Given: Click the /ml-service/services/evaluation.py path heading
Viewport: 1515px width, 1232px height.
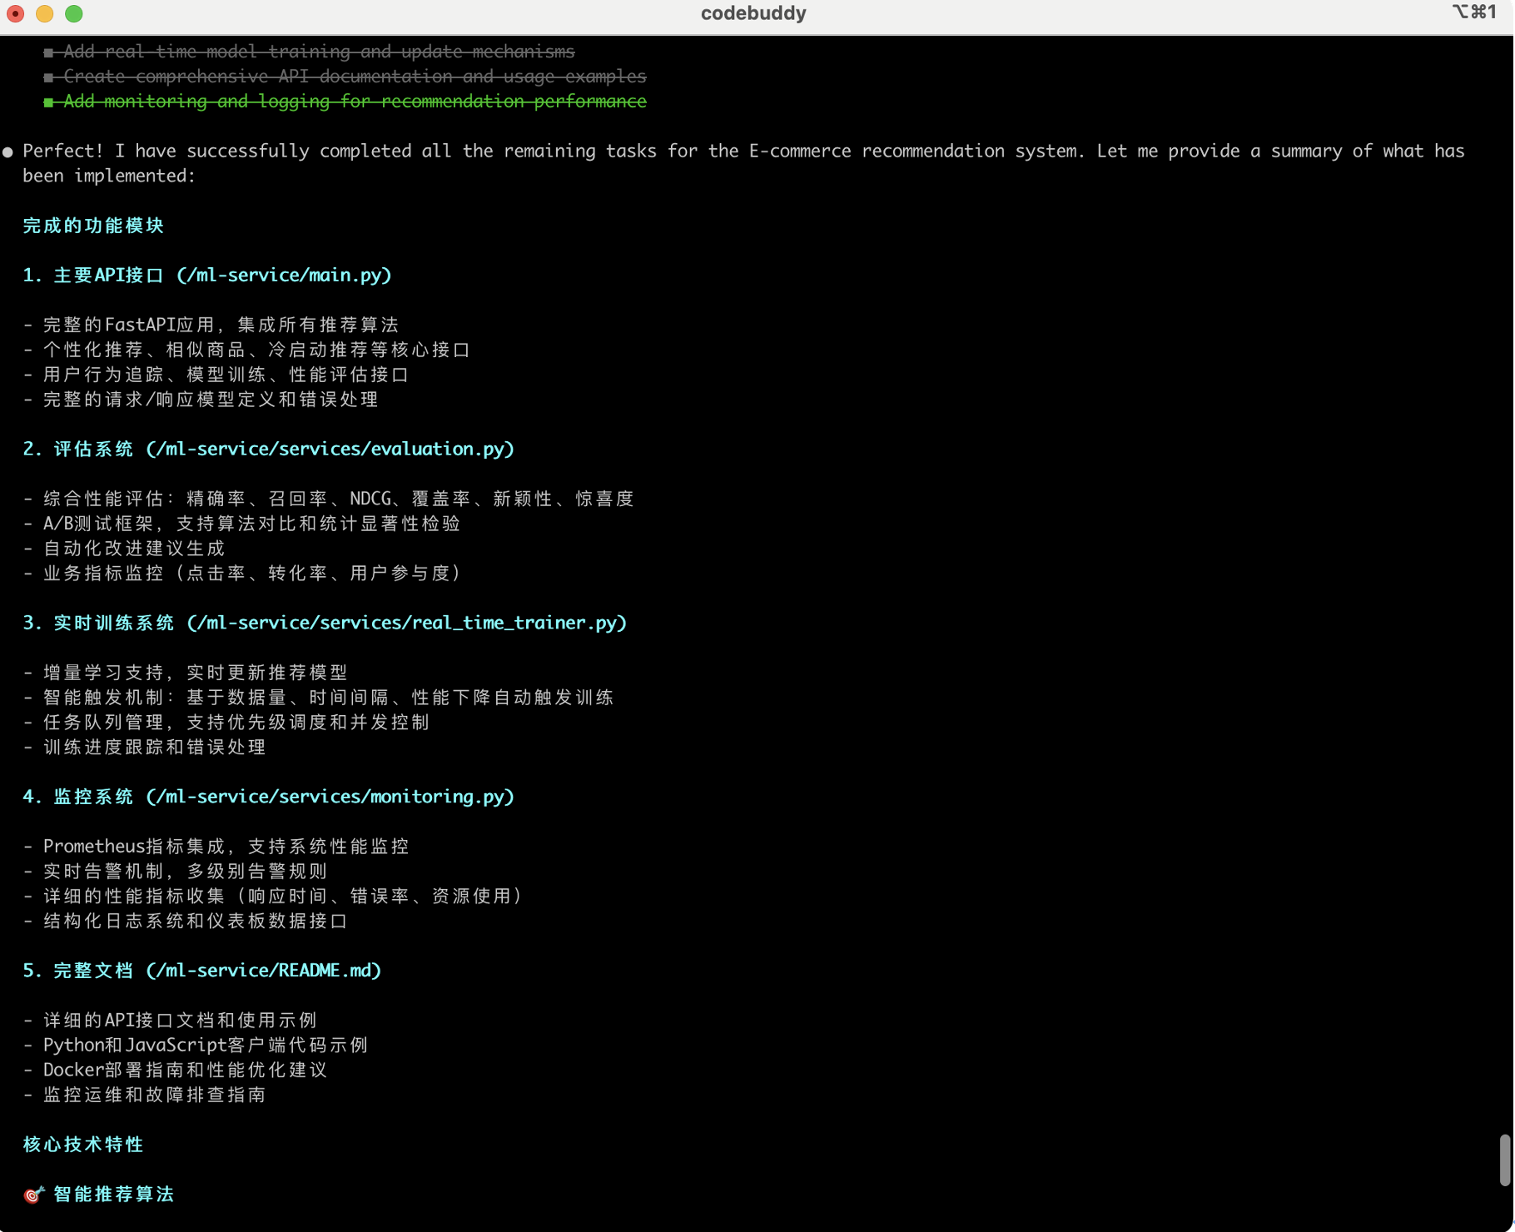Looking at the screenshot, I should (330, 450).
